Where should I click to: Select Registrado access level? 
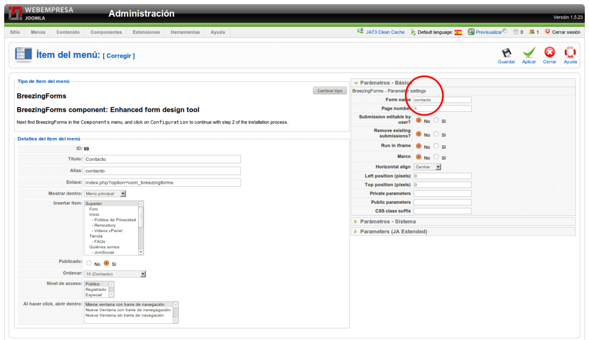tap(96, 289)
